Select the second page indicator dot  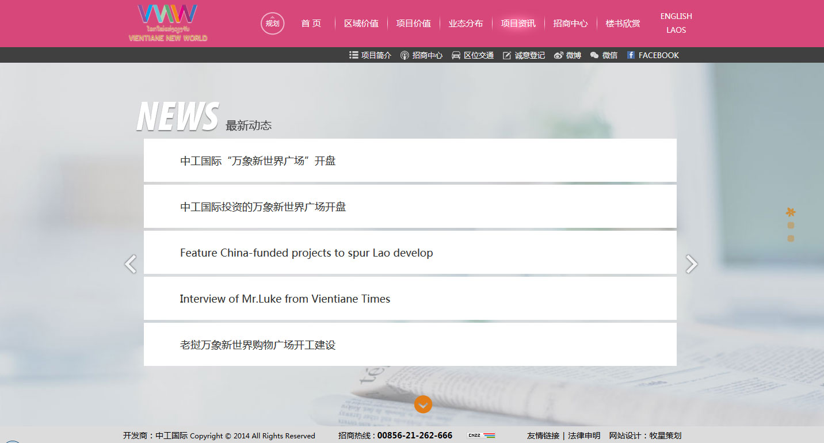[791, 226]
